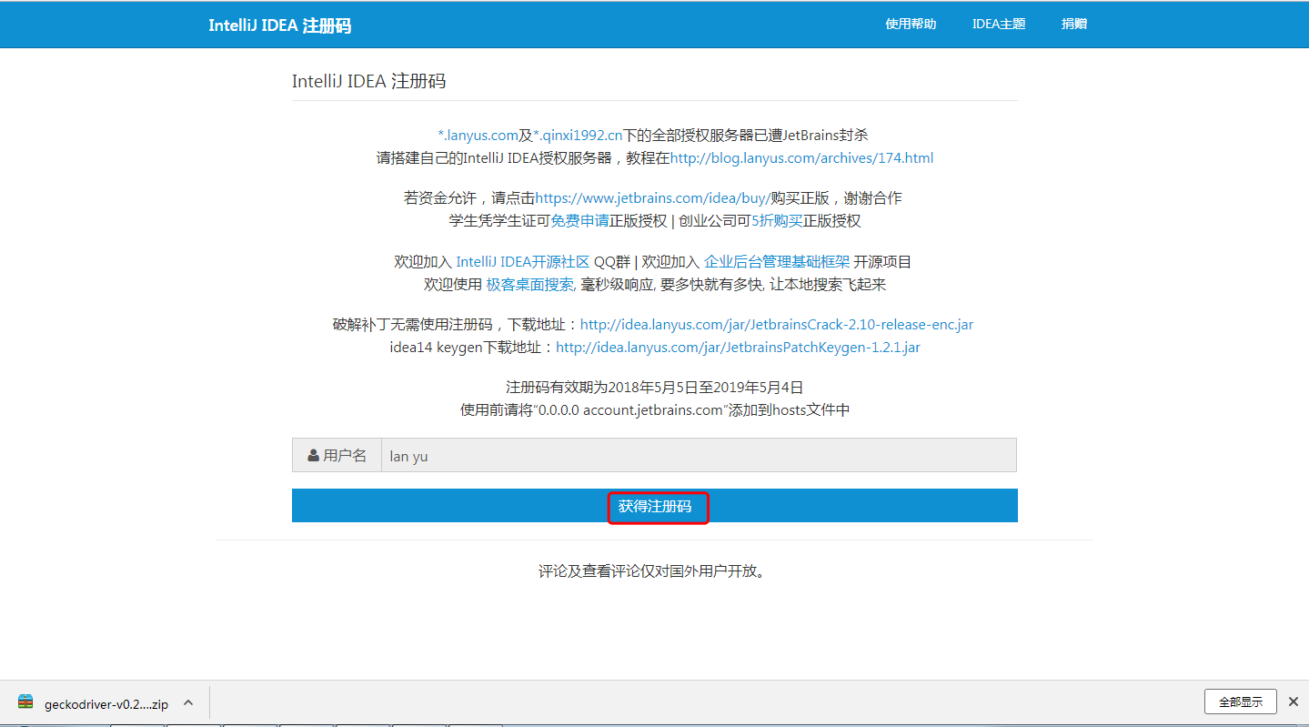Click the 全部显示 downloads button
The width and height of the screenshot is (1309, 727).
(1241, 702)
